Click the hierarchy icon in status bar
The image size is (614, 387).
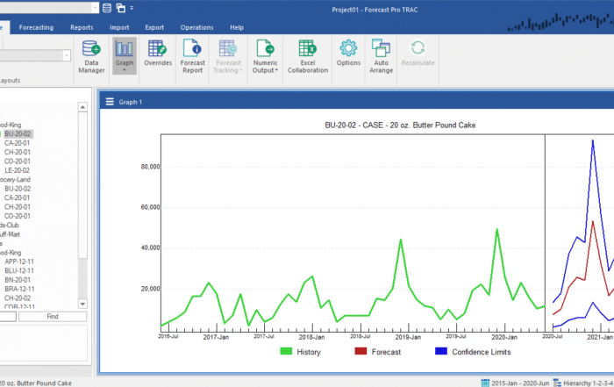[557, 383]
